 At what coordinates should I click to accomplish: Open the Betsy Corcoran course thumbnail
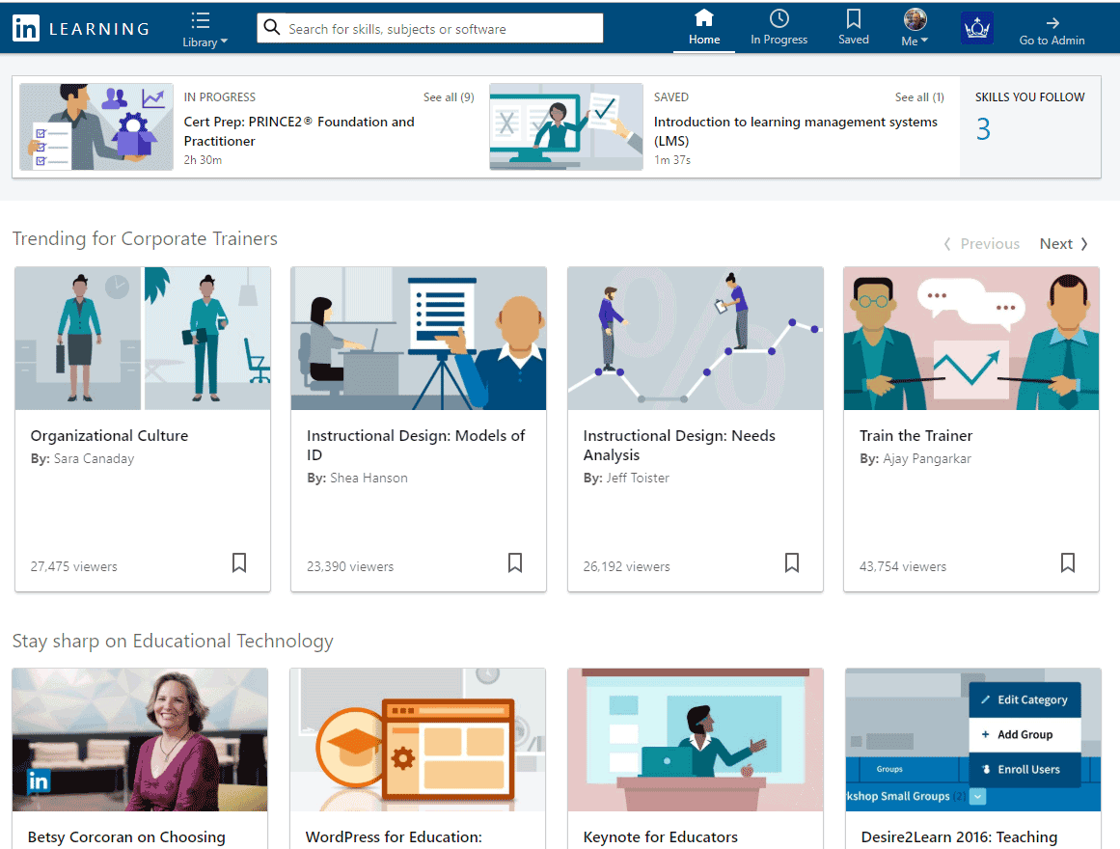coord(139,739)
